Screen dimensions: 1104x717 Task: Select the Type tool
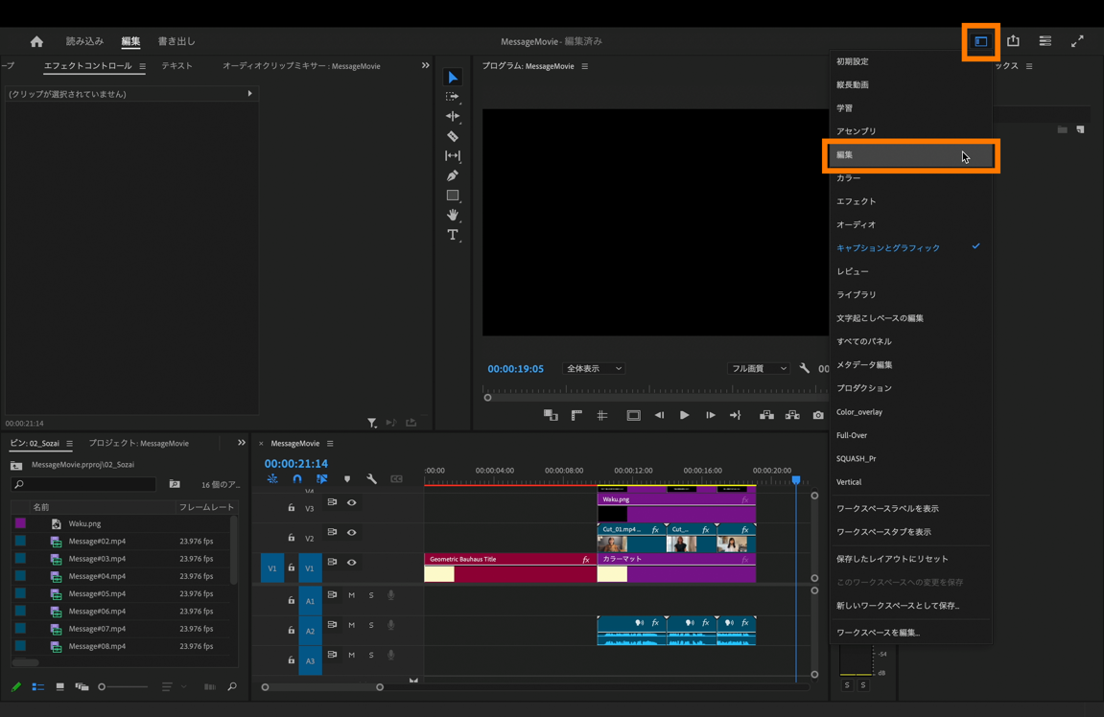coord(453,235)
